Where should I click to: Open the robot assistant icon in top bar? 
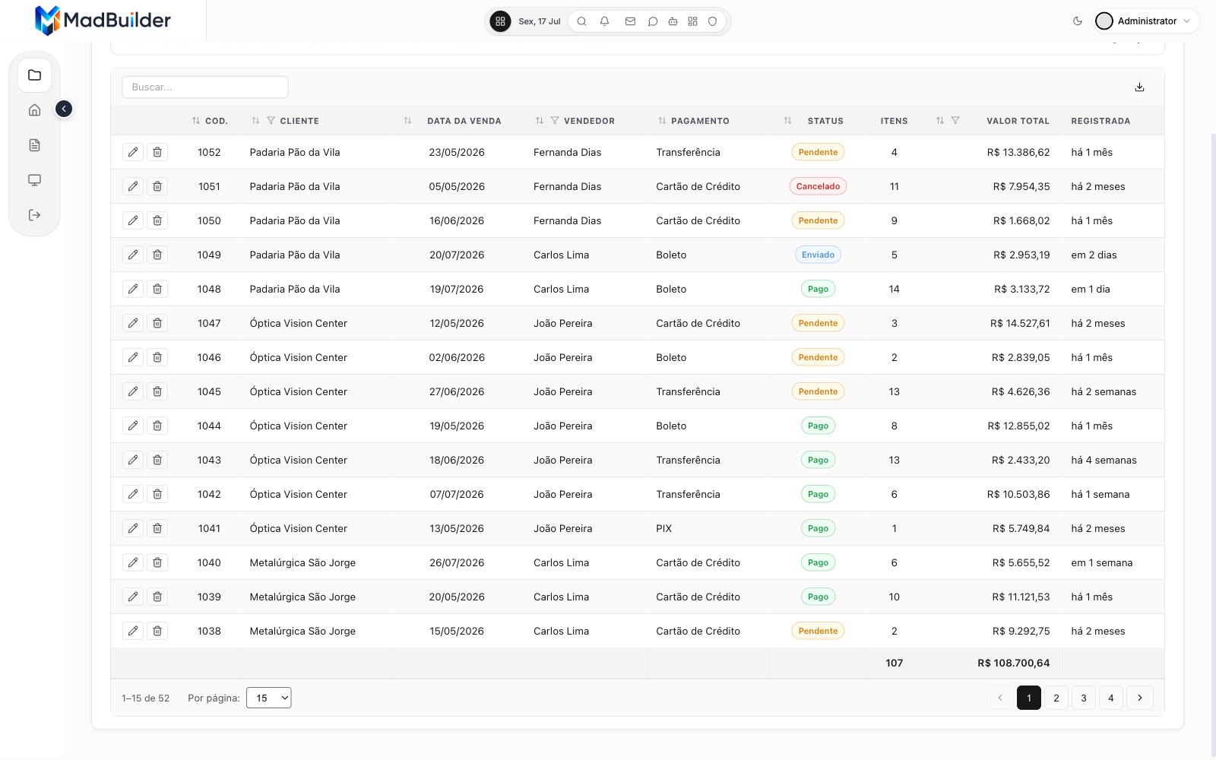click(x=673, y=21)
